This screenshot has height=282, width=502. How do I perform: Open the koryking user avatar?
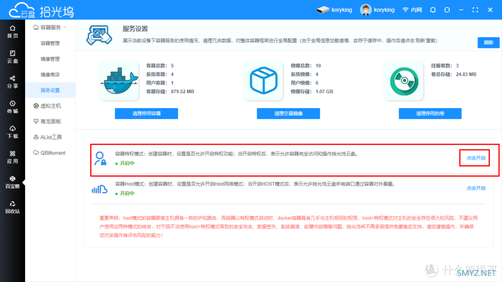click(366, 10)
